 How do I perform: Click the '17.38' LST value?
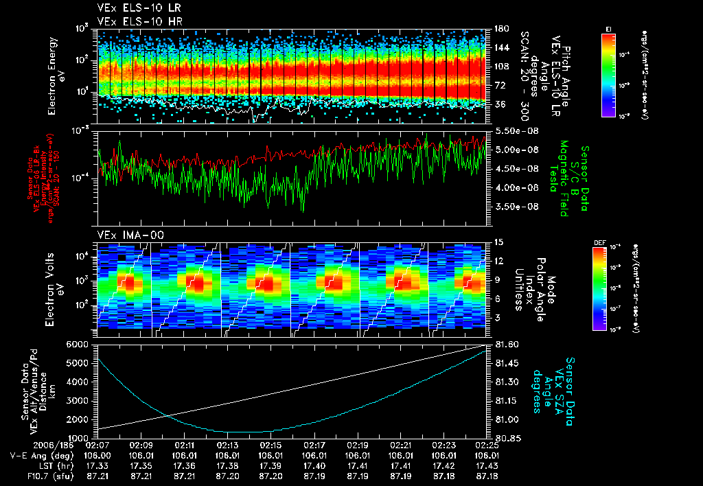pos(227,466)
